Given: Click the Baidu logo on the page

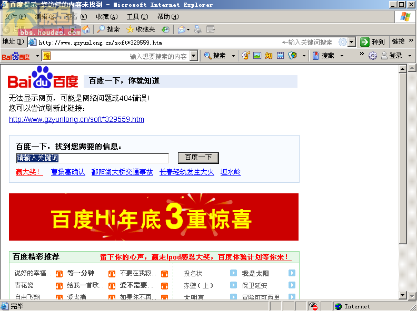Looking at the screenshot, I should tap(43, 77).
